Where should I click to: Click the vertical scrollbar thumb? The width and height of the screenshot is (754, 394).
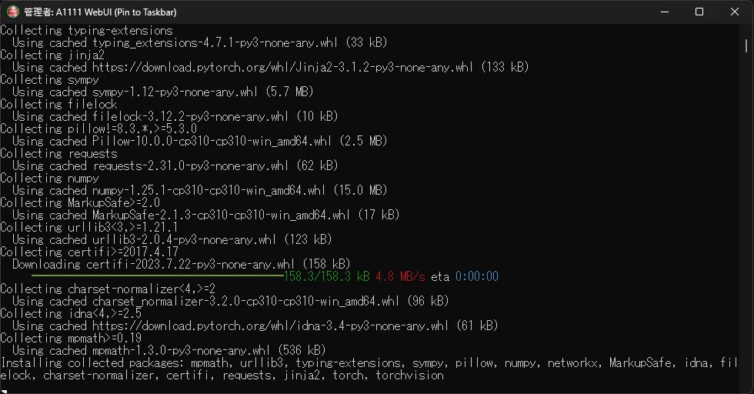click(x=746, y=46)
